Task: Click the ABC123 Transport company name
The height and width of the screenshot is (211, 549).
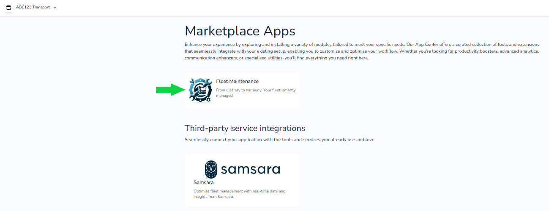Action: point(33,7)
